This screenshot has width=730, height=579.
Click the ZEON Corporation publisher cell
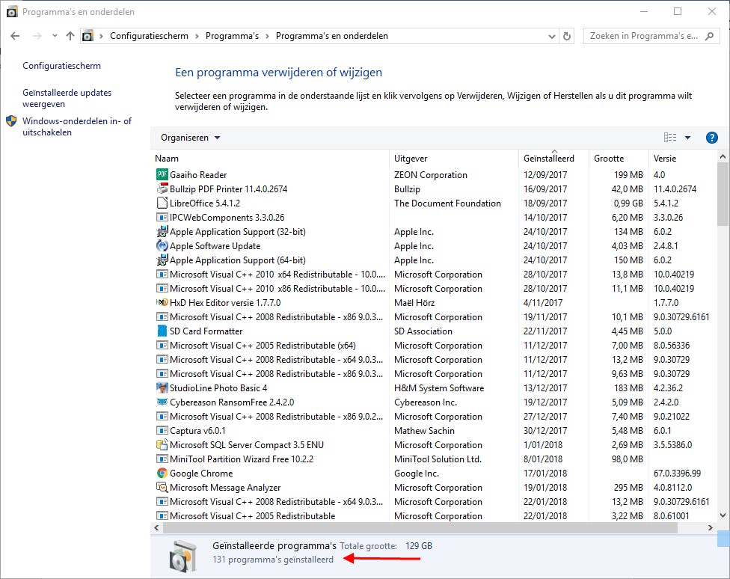click(431, 175)
